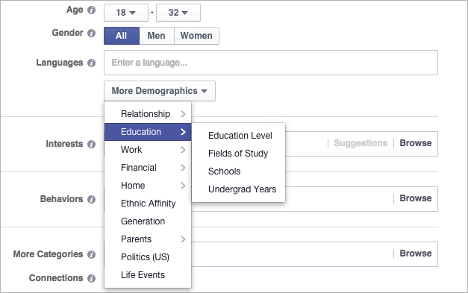Viewport: 468px width, 293px height.
Task: Click the info icon next to Gender
Action: 91,33
